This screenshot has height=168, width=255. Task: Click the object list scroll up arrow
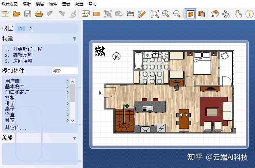tap(72, 82)
